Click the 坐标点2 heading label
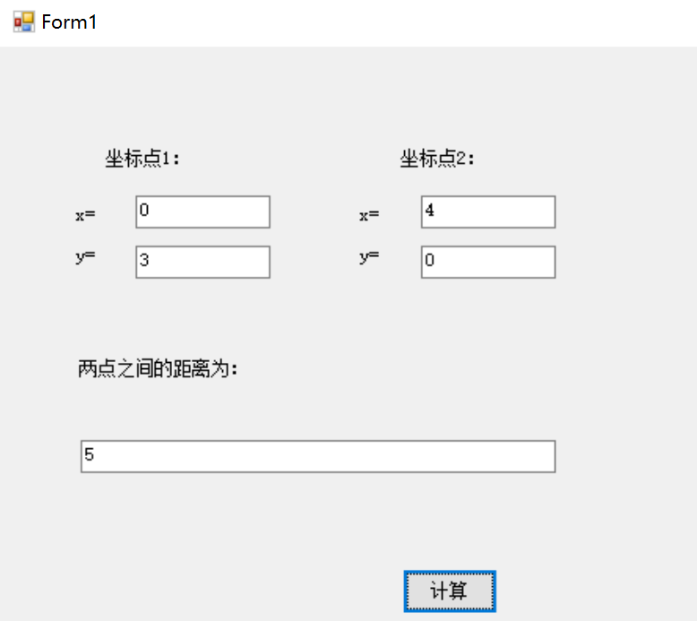 pos(437,160)
